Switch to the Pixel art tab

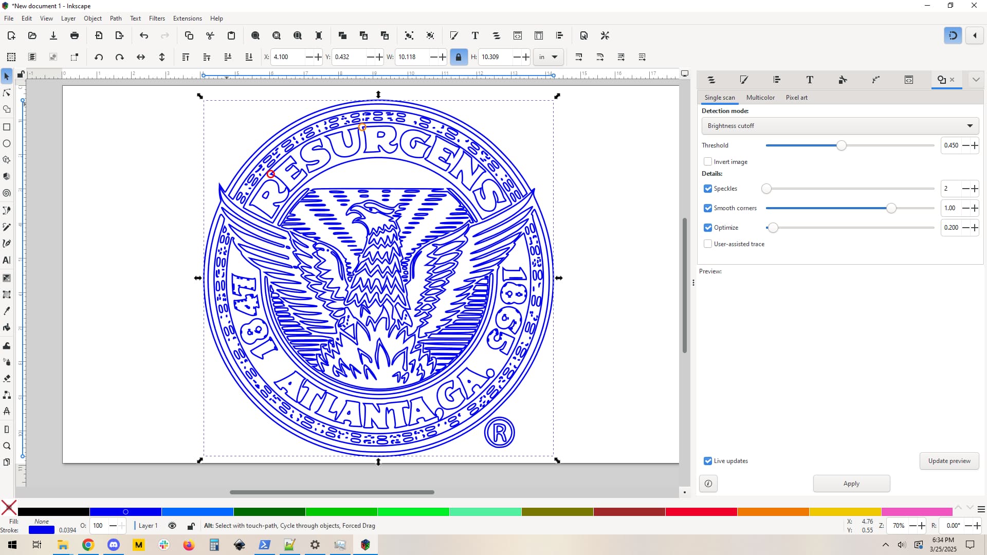[x=796, y=98]
